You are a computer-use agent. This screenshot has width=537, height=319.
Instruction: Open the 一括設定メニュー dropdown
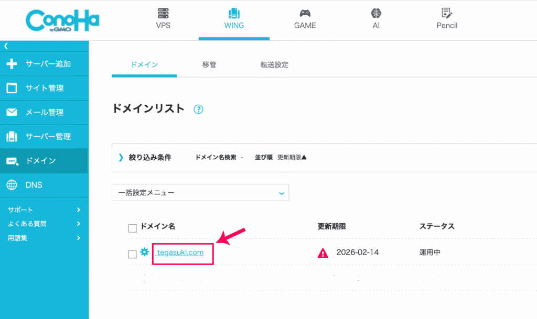200,193
